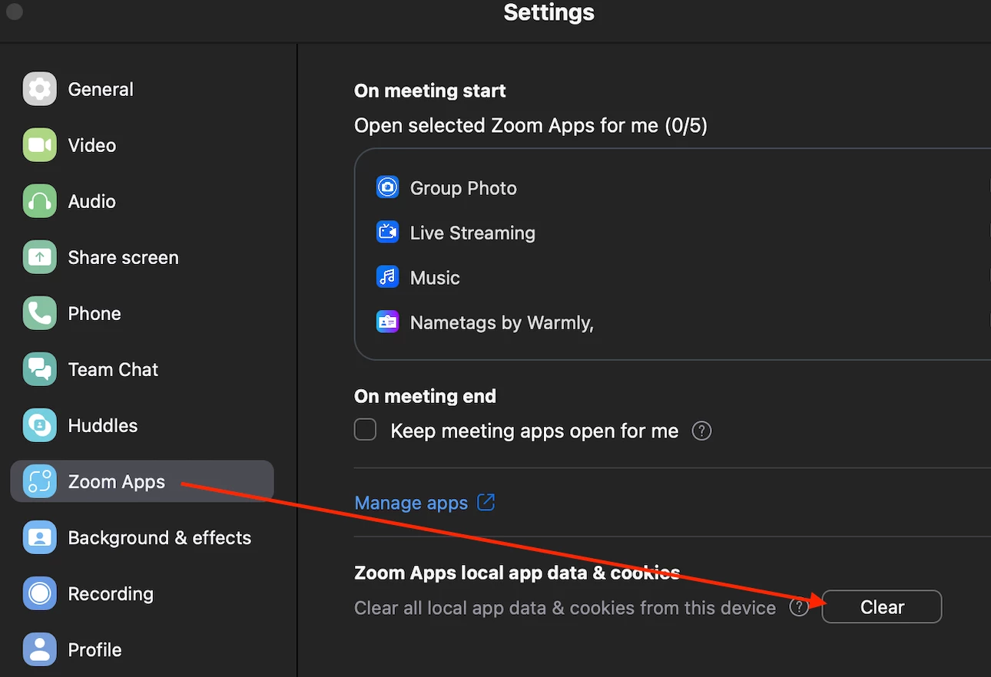Click Zoom Apps local app data heading
Image resolution: width=991 pixels, height=677 pixels.
(x=517, y=573)
